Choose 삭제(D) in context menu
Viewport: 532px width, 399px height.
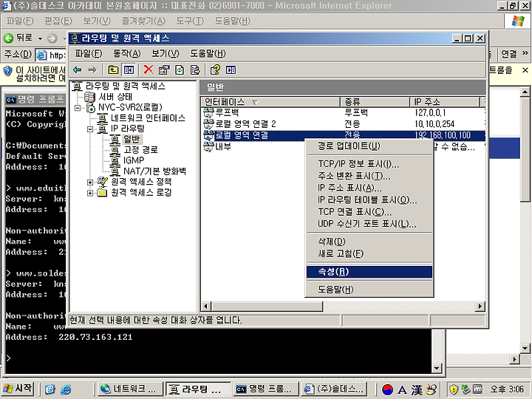pyautogui.click(x=369, y=242)
